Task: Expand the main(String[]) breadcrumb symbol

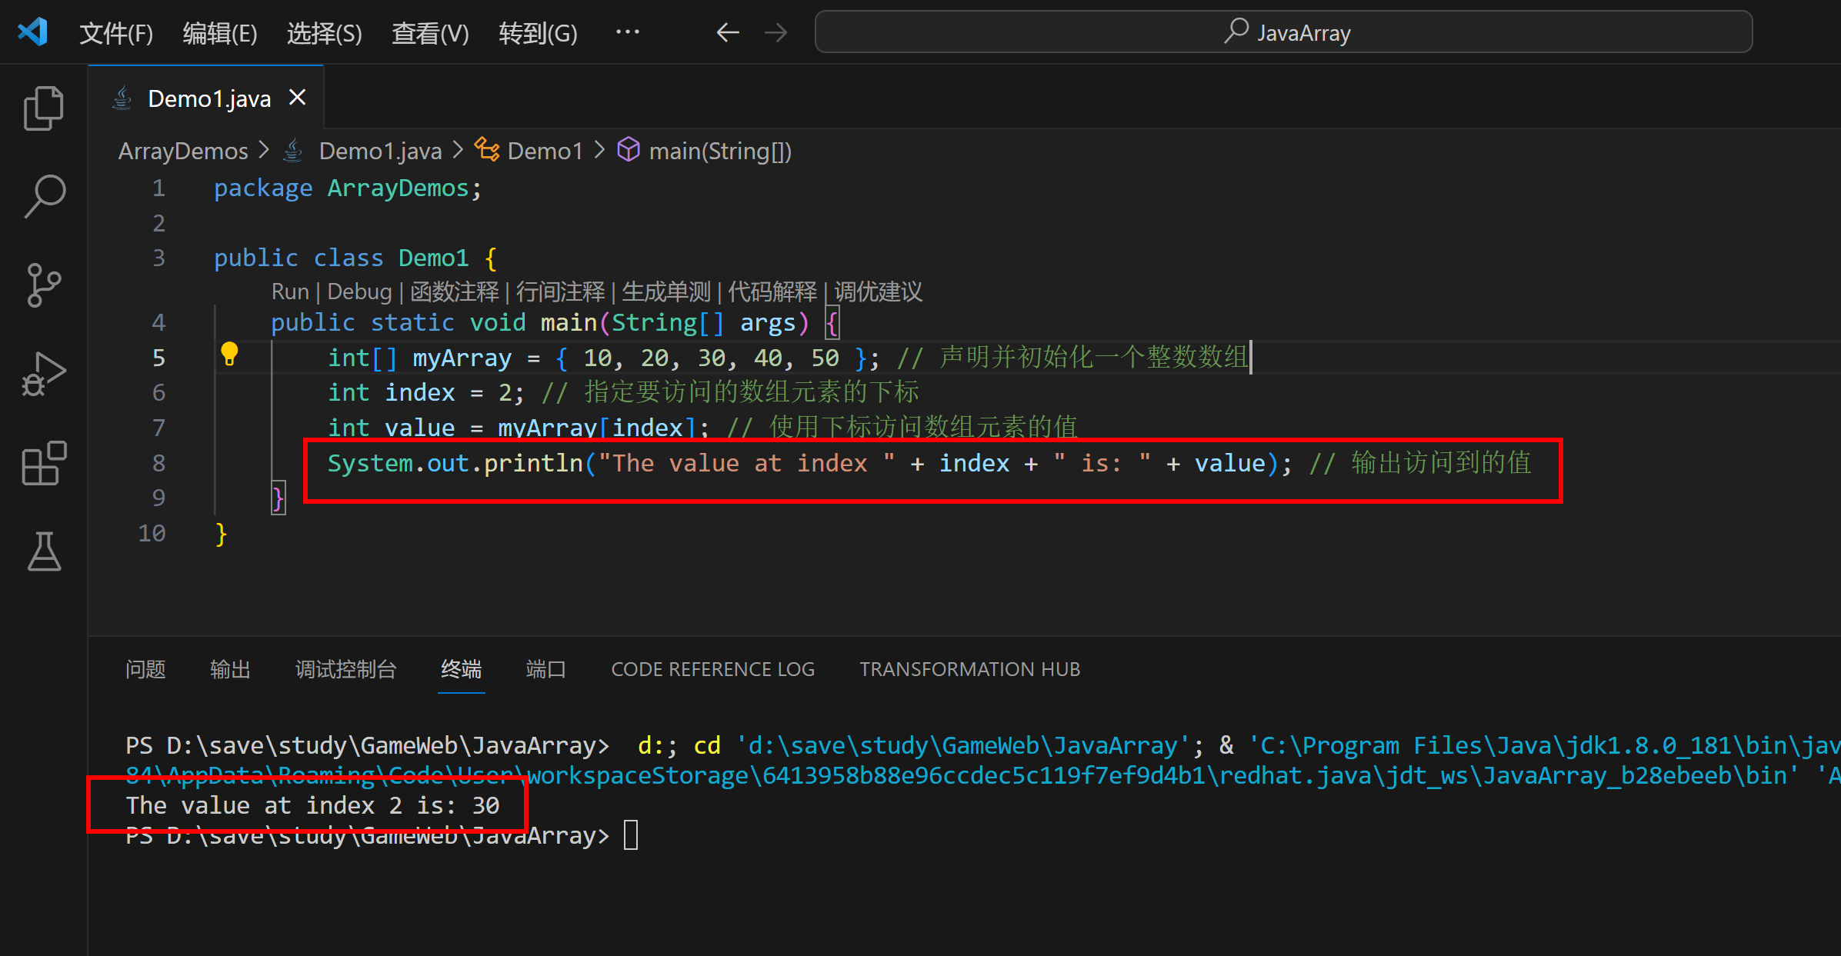Action: point(719,151)
